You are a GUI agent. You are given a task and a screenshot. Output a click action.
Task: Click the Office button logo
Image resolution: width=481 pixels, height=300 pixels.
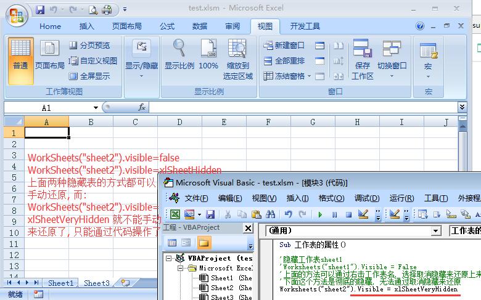[x=17, y=15]
